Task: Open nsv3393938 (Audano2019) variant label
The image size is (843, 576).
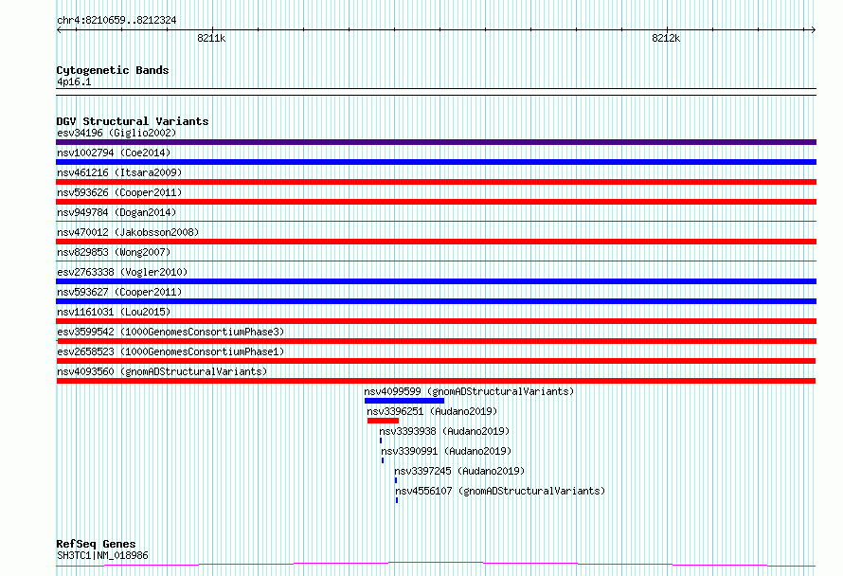Action: coord(444,431)
